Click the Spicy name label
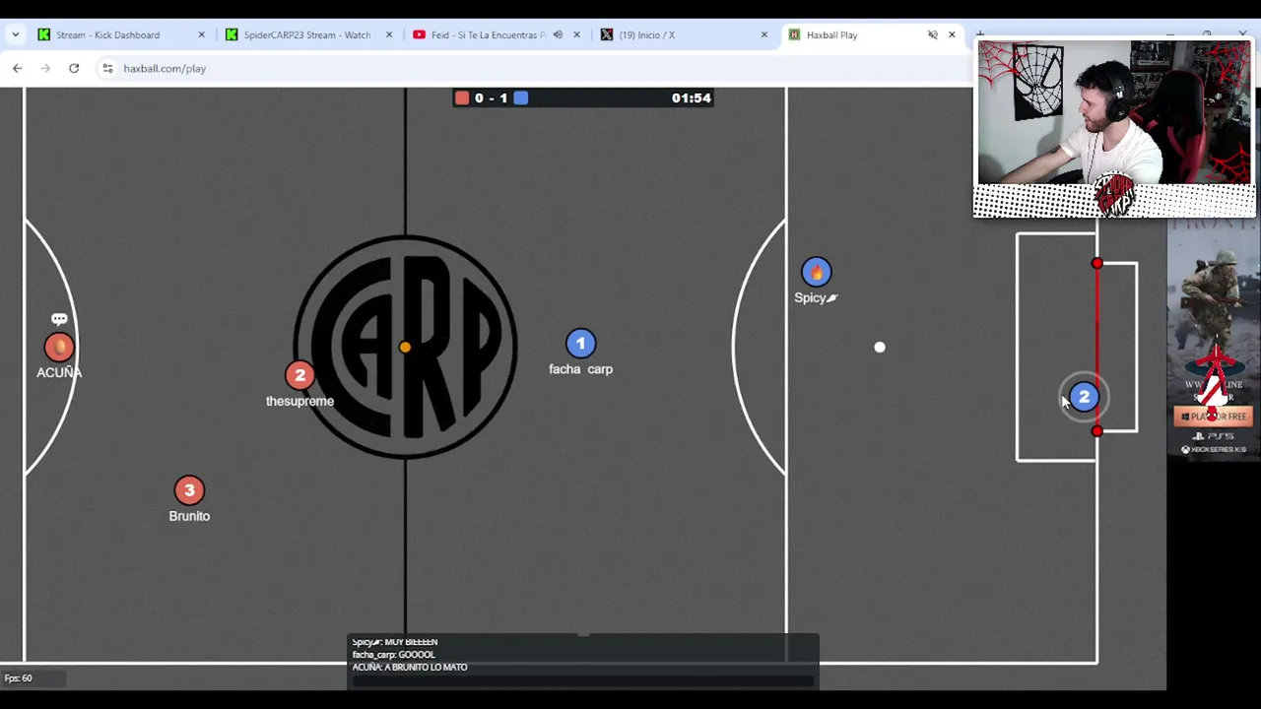The height and width of the screenshot is (709, 1261). (x=816, y=297)
